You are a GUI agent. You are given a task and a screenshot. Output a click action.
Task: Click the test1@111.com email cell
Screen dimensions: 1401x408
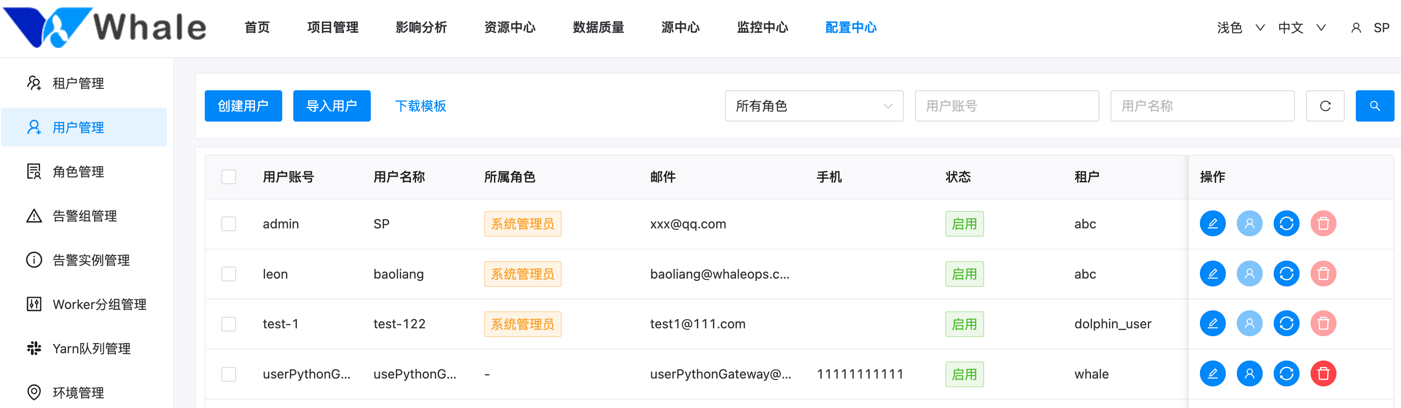(698, 324)
